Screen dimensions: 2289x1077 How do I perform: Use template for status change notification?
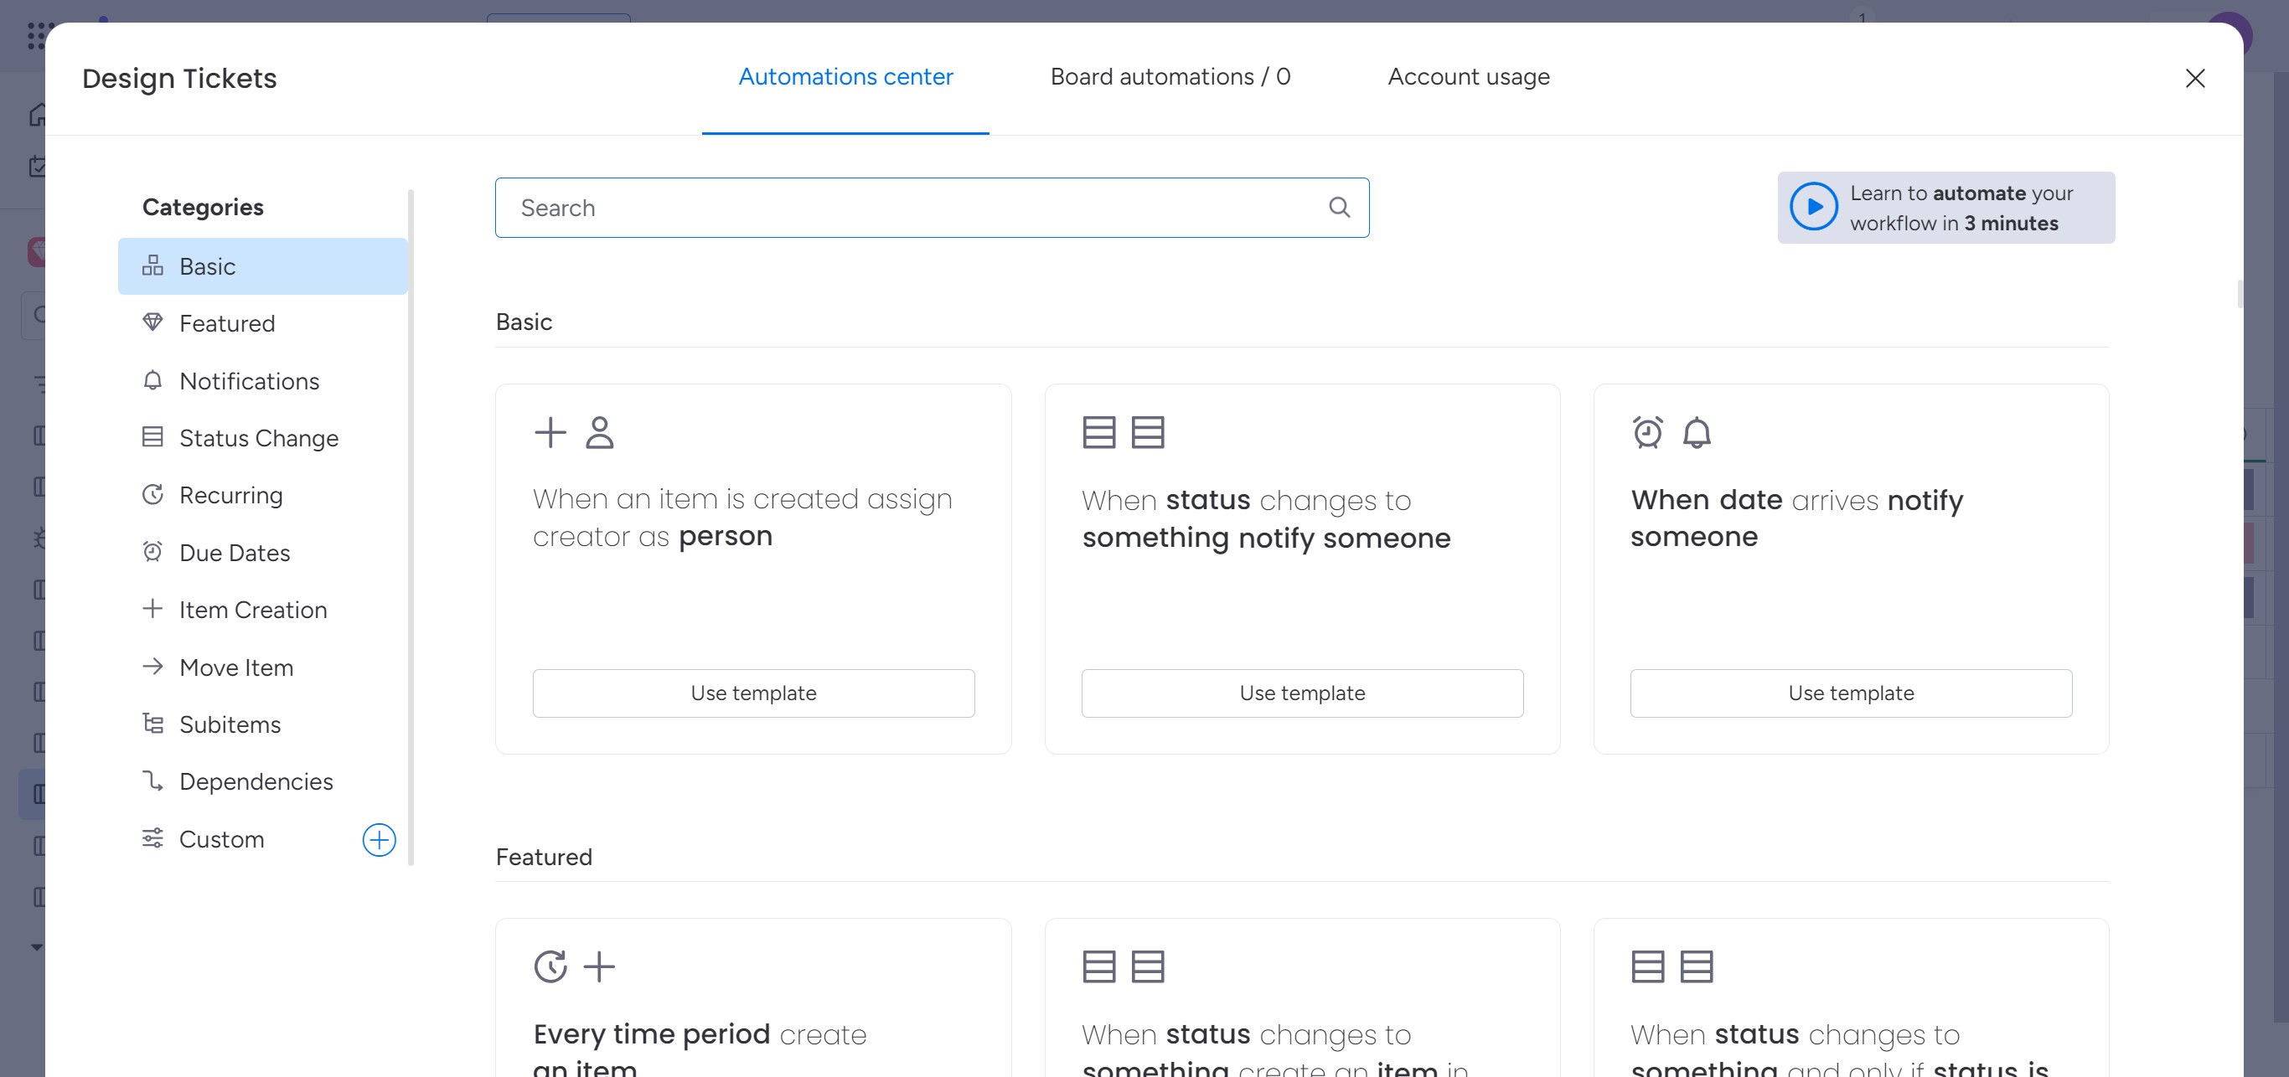(1302, 693)
